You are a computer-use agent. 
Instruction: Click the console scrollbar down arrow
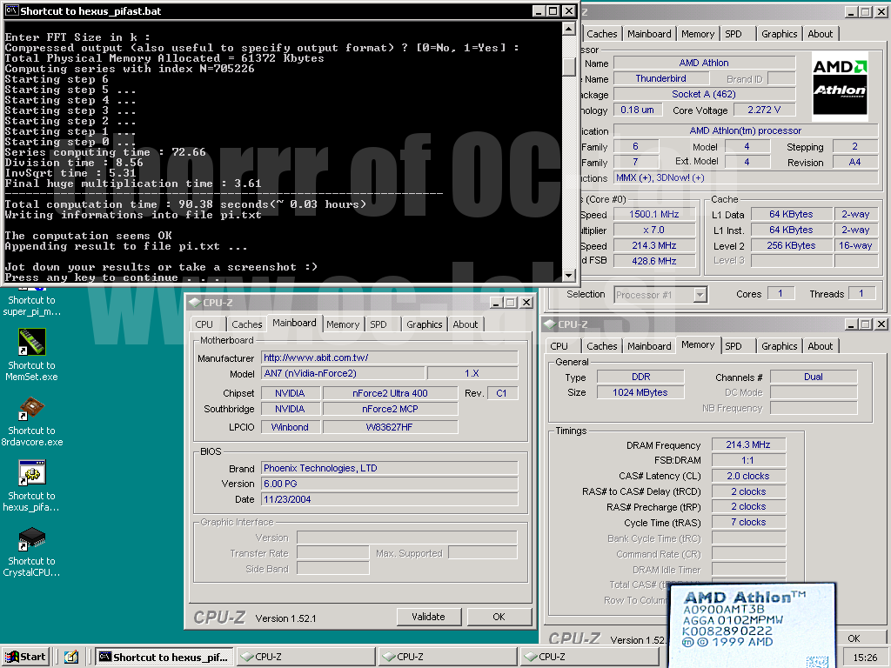pyautogui.click(x=569, y=276)
